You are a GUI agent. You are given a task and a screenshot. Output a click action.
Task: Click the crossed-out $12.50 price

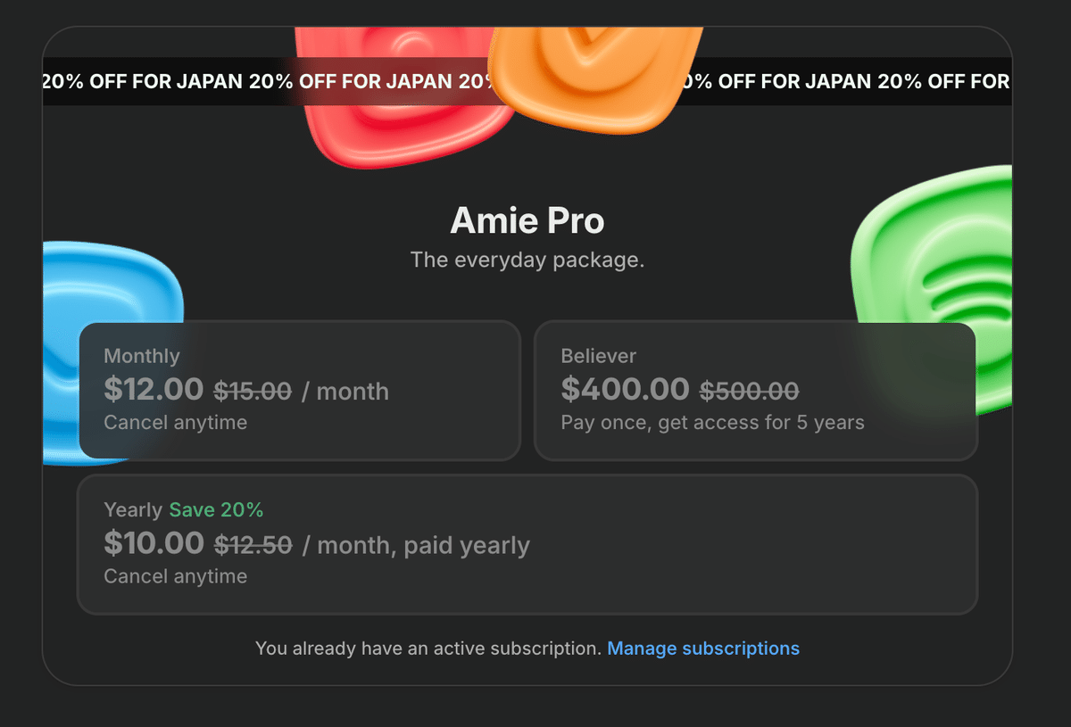coord(253,545)
